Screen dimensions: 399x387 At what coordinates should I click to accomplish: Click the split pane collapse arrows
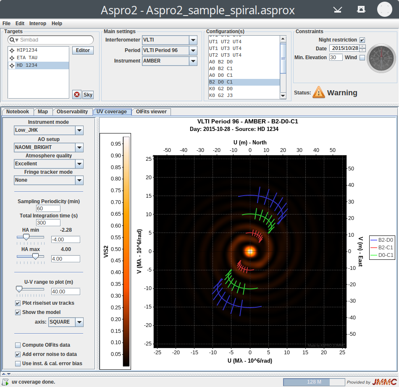[6, 374]
